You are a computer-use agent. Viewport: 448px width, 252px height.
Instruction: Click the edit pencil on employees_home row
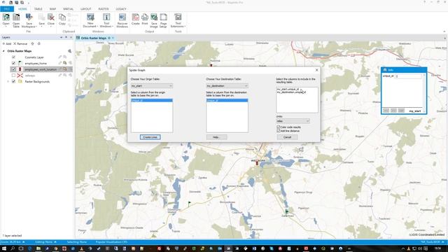60,63
